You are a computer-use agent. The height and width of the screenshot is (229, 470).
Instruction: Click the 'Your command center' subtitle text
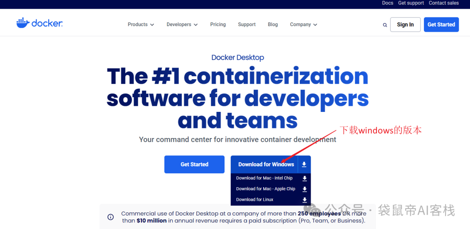tap(238, 139)
